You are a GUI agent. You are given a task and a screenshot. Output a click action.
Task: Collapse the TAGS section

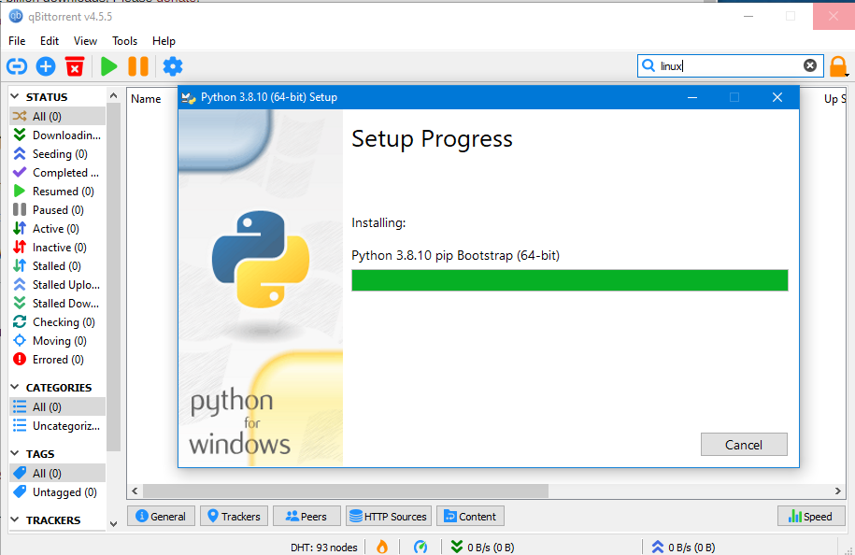coord(16,454)
